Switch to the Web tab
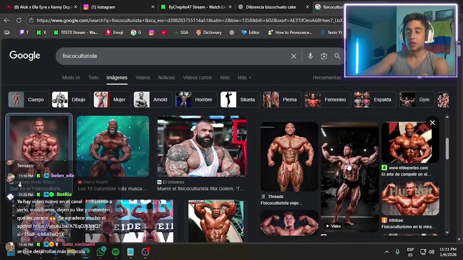The height and width of the screenshot is (260, 463). pos(225,78)
